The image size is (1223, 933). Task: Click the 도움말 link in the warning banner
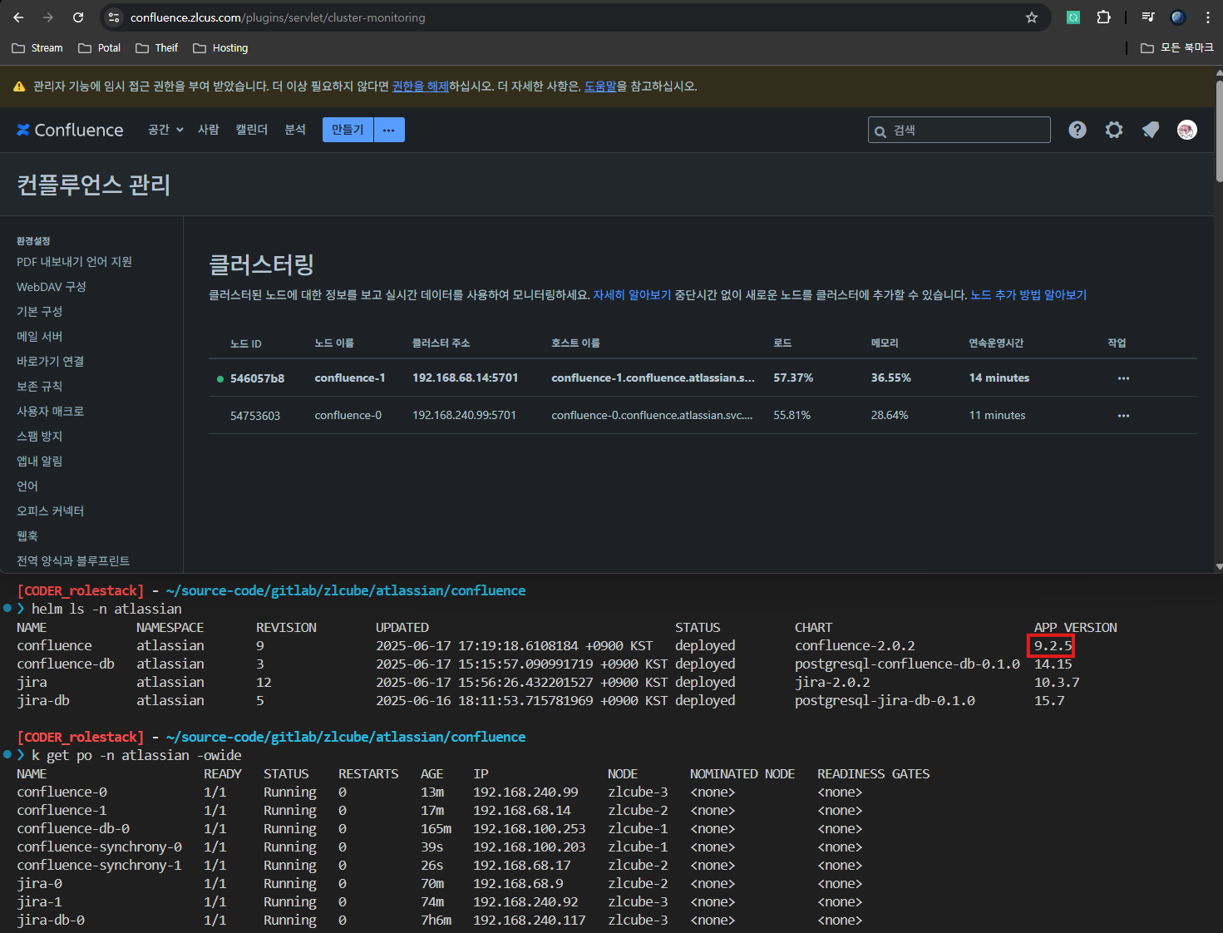pyautogui.click(x=600, y=86)
